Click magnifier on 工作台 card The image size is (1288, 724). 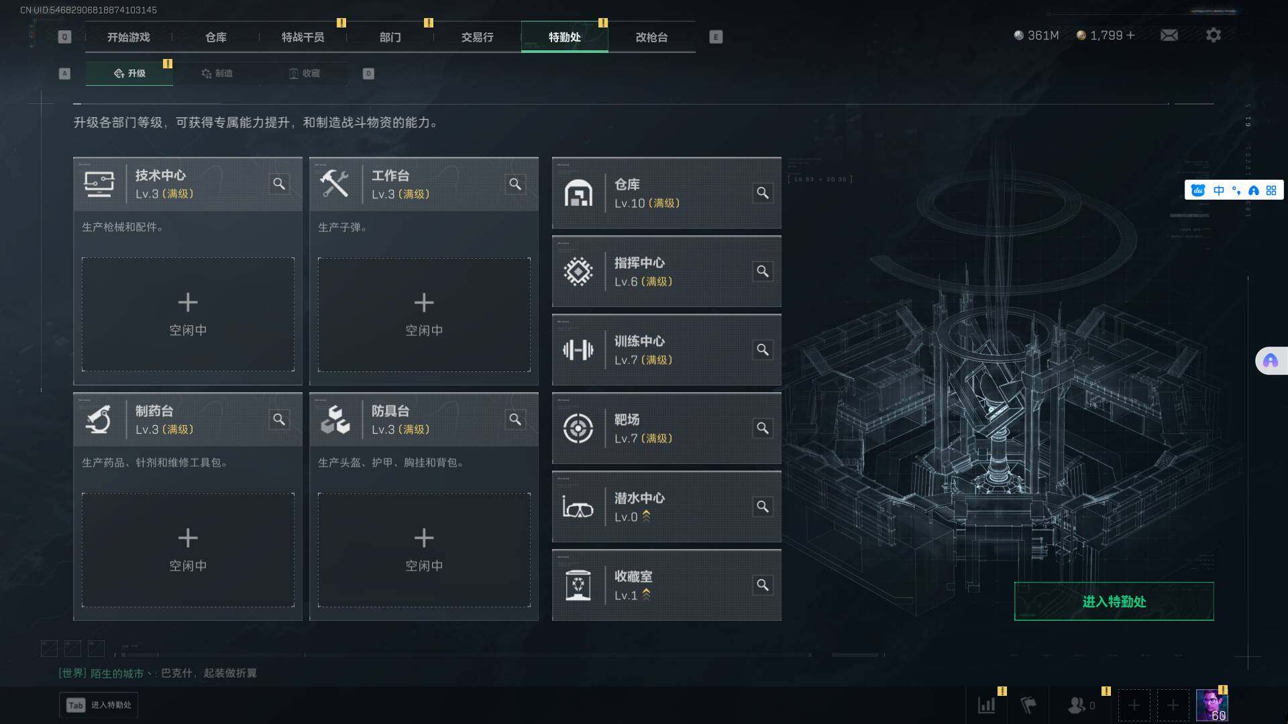pos(515,184)
